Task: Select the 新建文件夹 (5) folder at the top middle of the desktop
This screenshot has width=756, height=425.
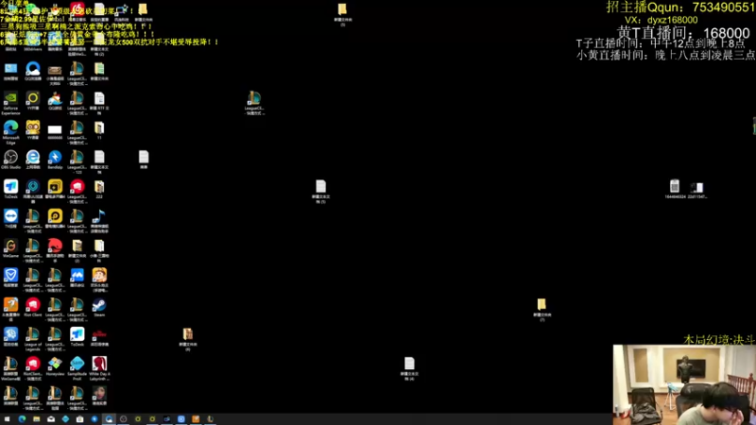Action: 343,14
